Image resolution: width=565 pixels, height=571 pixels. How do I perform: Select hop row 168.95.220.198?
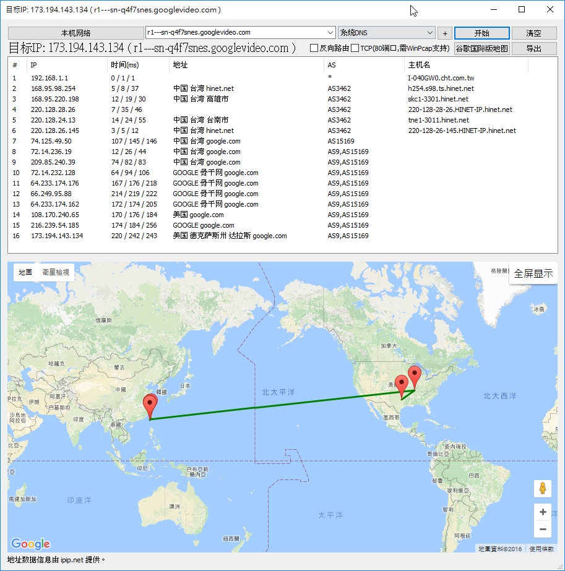tap(282, 99)
